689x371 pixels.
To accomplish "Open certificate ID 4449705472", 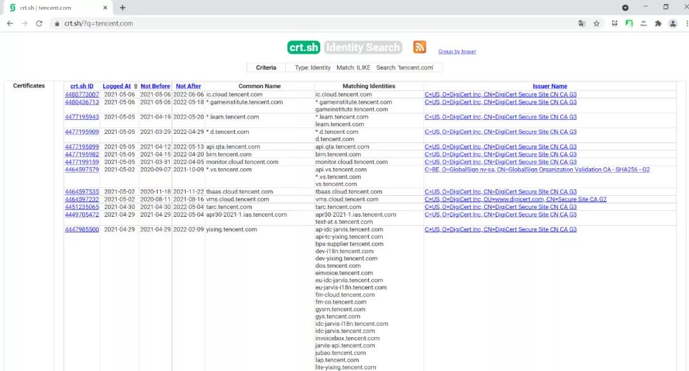I will pos(82,214).
